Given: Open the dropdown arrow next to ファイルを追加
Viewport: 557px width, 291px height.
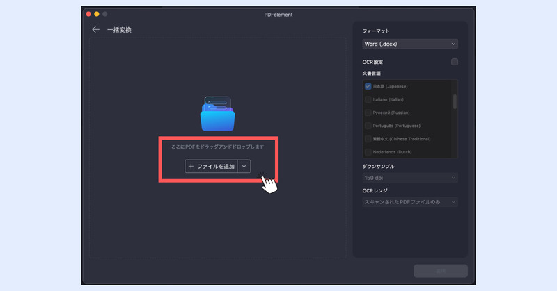Looking at the screenshot, I should click(x=244, y=166).
